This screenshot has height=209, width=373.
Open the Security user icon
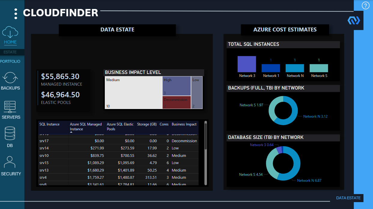(10, 162)
